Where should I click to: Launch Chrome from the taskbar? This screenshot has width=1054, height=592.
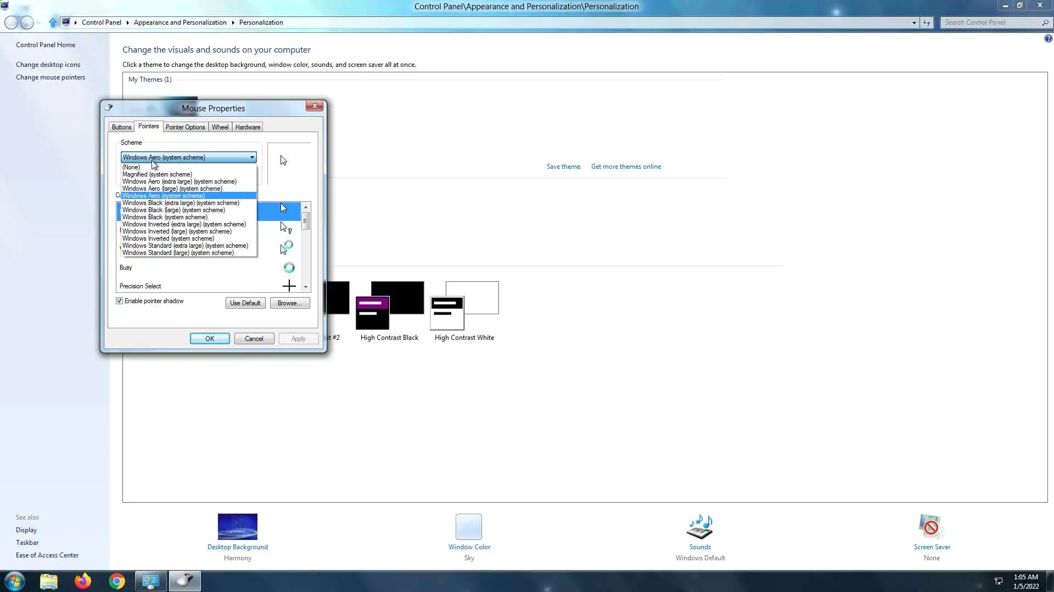117,581
